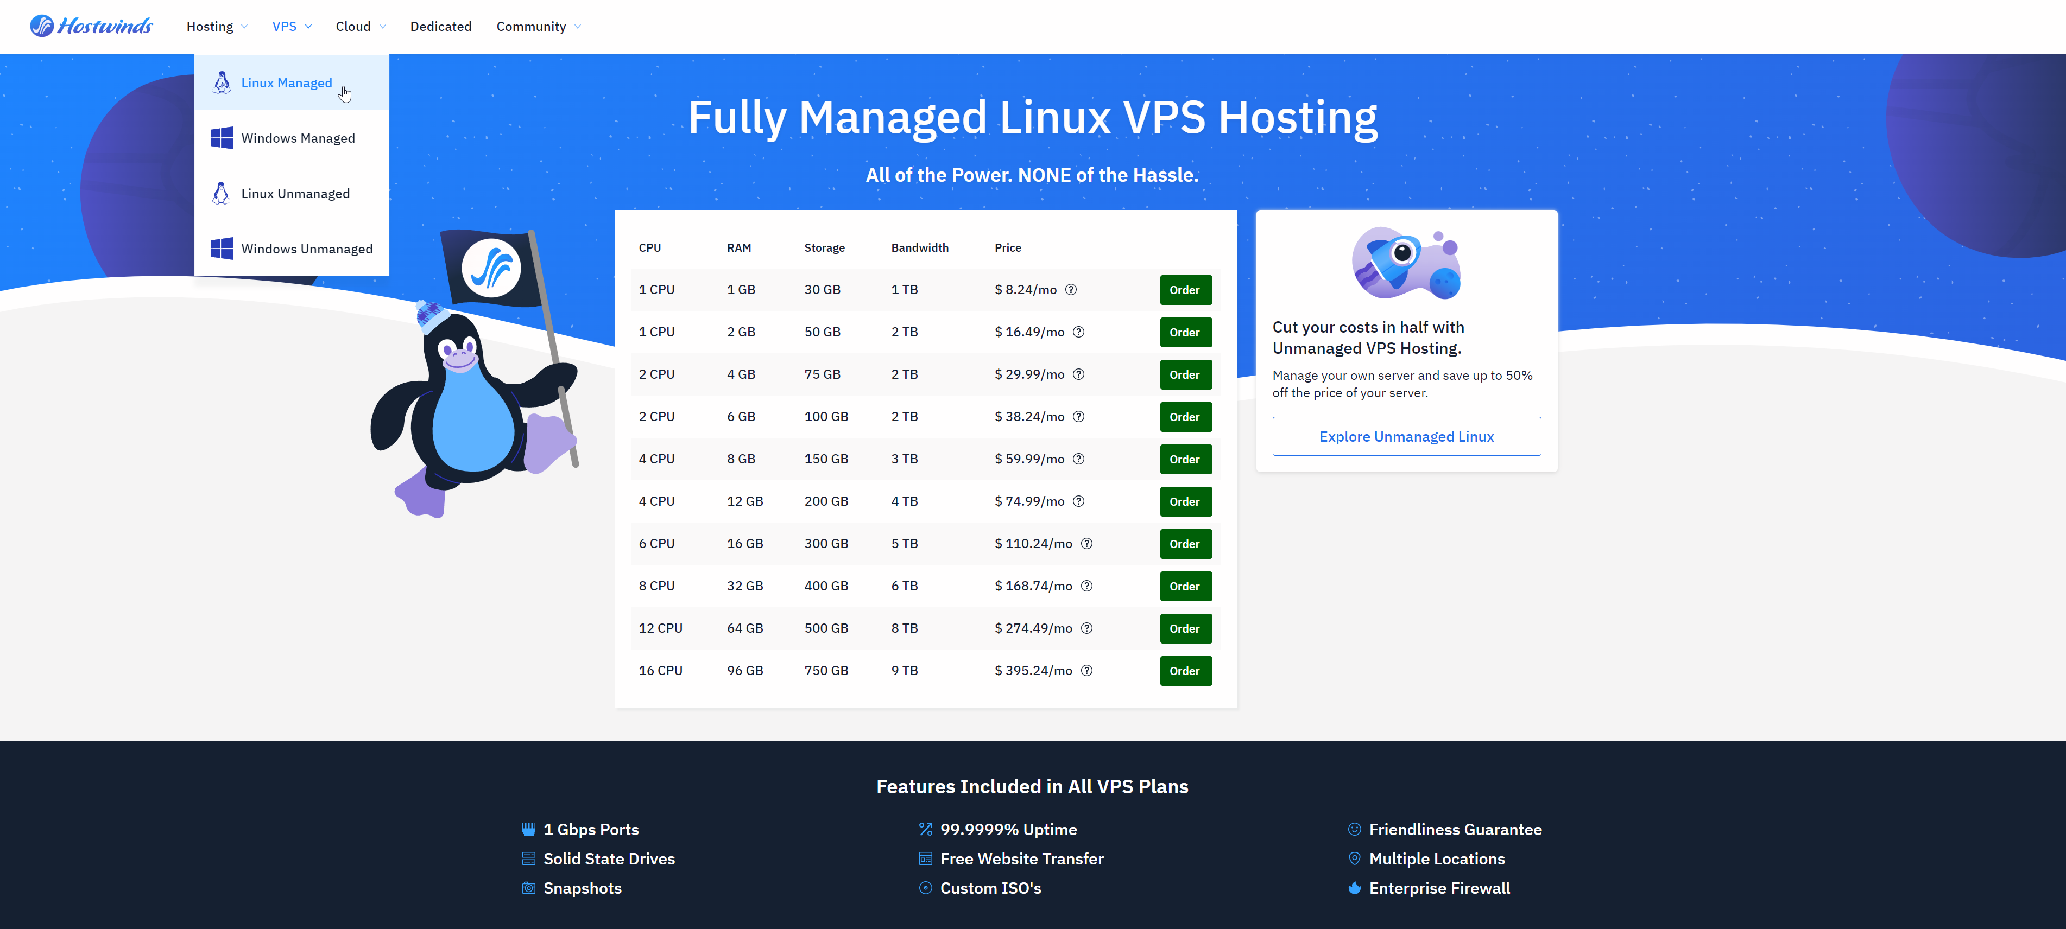2066x929 pixels.
Task: Click the 'Features Included in All VPS Plans' heading
Action: click(x=1032, y=786)
